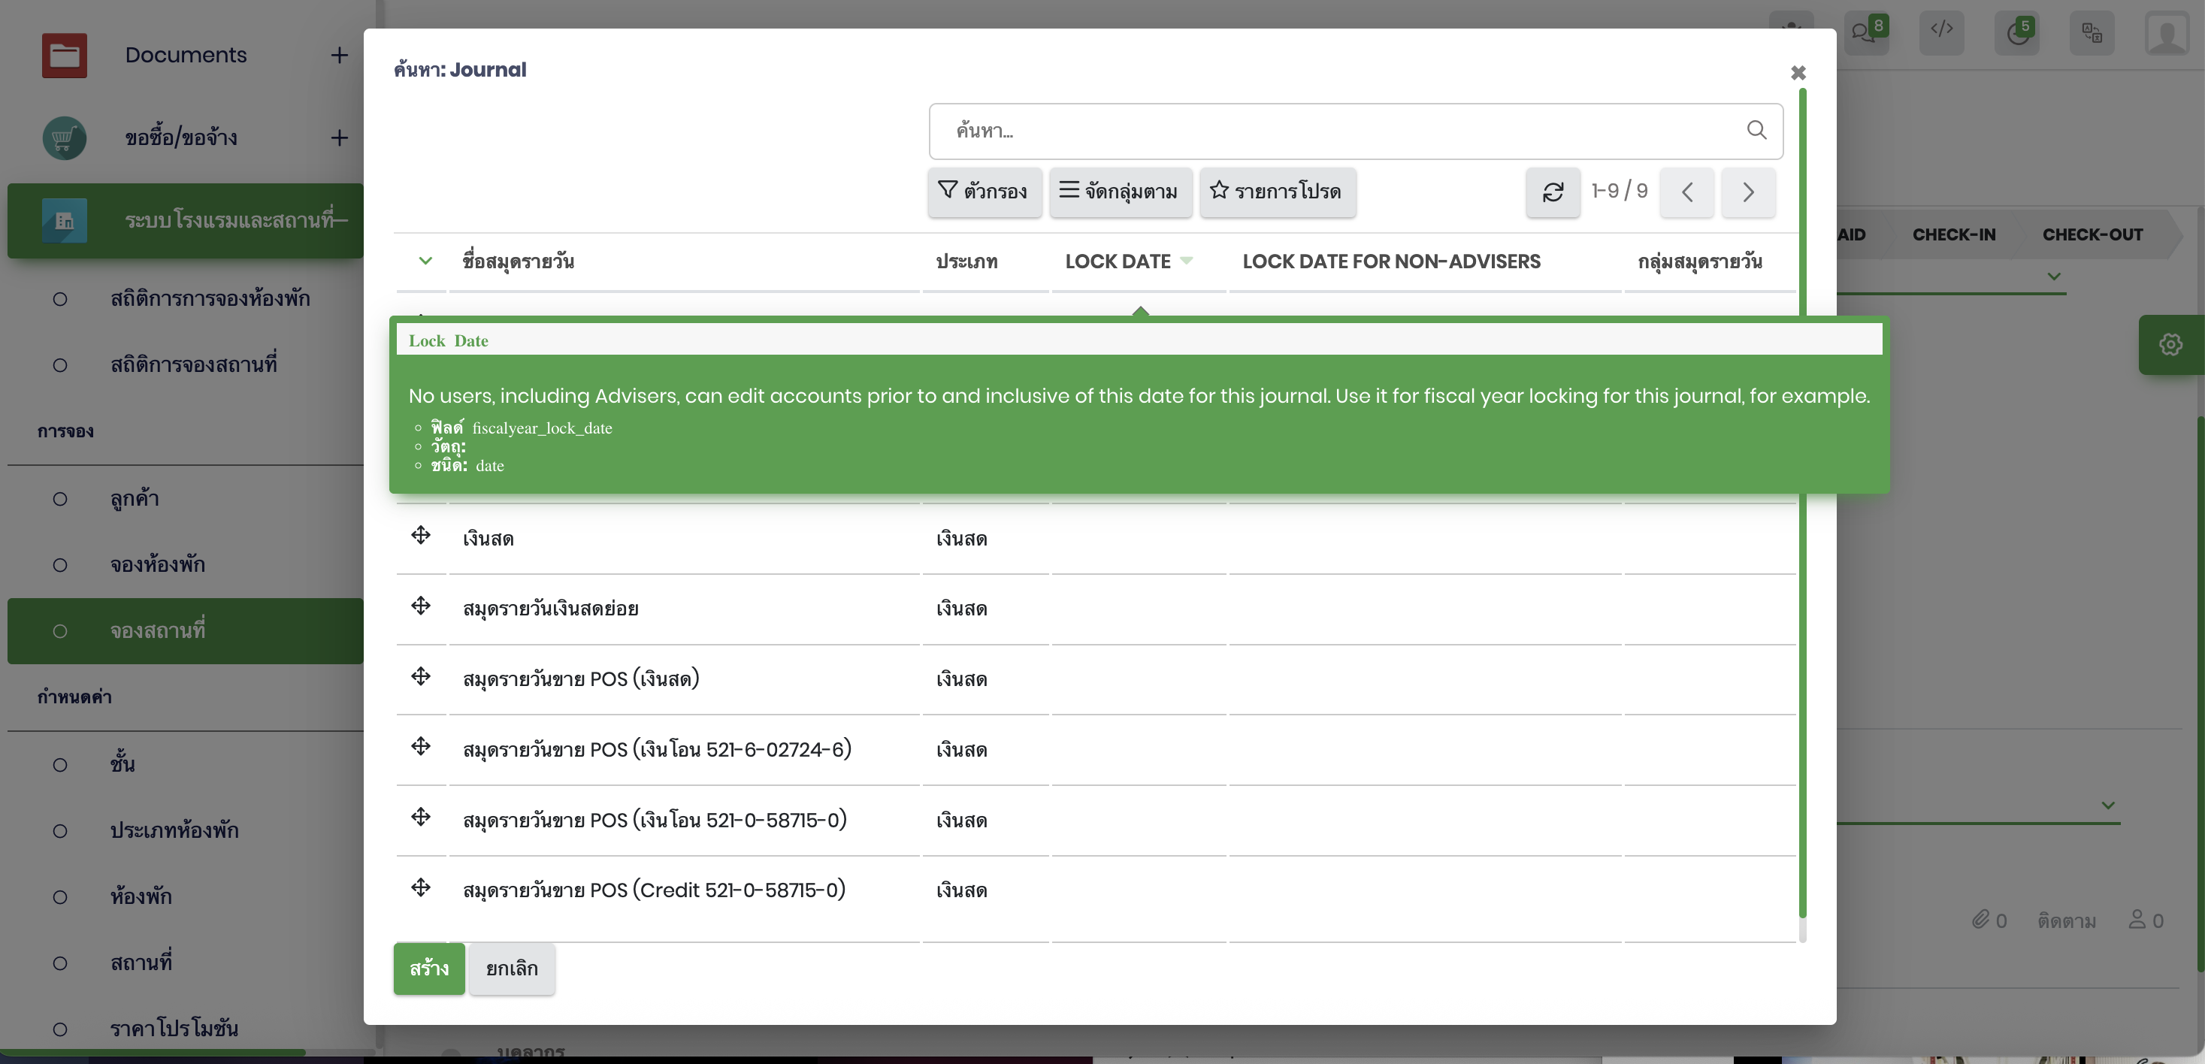Select the ลูกค้า menu radio circle
The width and height of the screenshot is (2205, 1064).
click(x=60, y=498)
